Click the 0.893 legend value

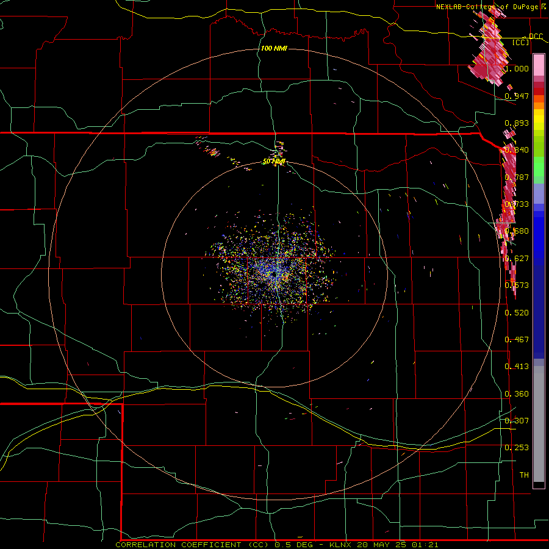517,123
